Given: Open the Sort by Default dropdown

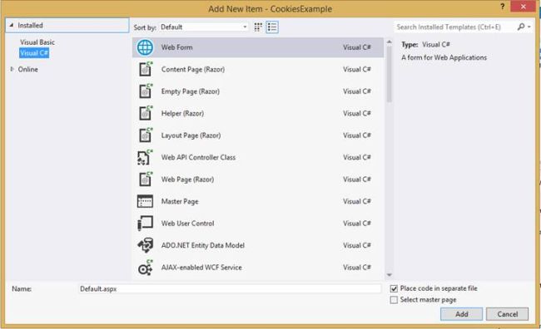Looking at the screenshot, I should pos(204,27).
